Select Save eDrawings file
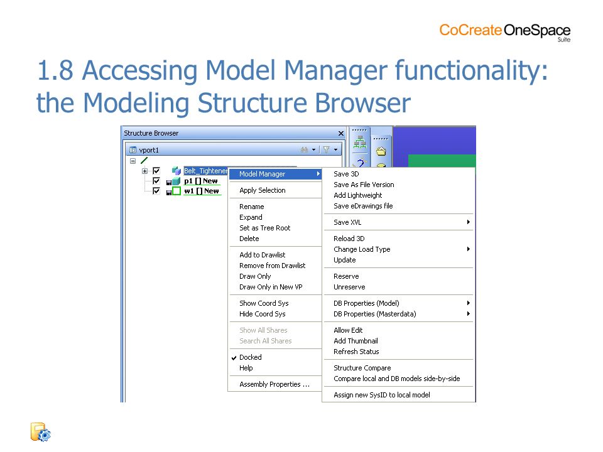 click(x=398, y=207)
